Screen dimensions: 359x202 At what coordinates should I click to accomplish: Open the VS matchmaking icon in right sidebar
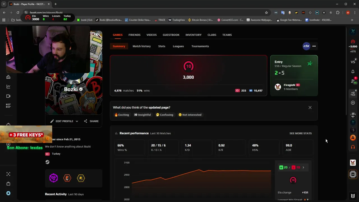tap(353, 62)
